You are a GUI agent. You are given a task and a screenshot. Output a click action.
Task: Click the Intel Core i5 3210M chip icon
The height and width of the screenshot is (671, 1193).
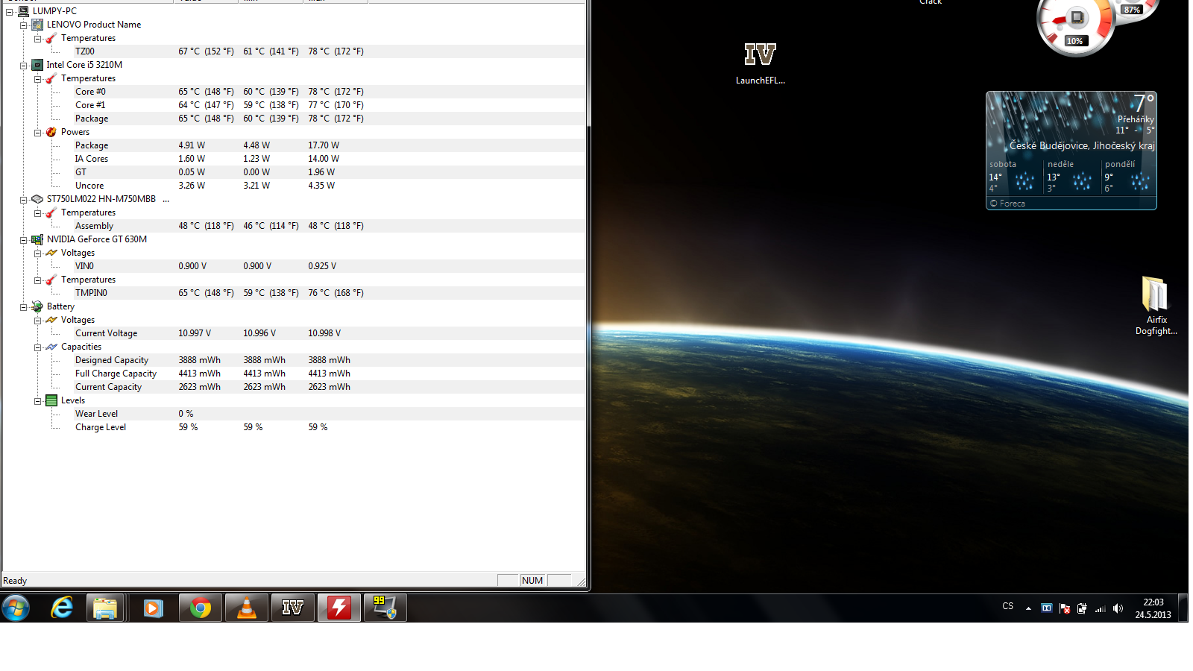point(37,65)
